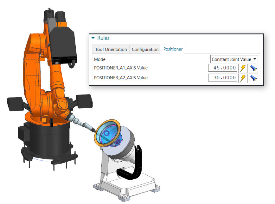The image size is (275, 204).
Task: Select the active Positioner tab
Action: (173, 49)
